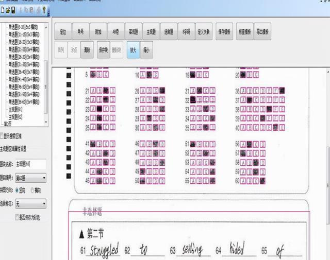330x260 pixels.
Task: Select tree item 主观题[61]
Action: [15, 109]
